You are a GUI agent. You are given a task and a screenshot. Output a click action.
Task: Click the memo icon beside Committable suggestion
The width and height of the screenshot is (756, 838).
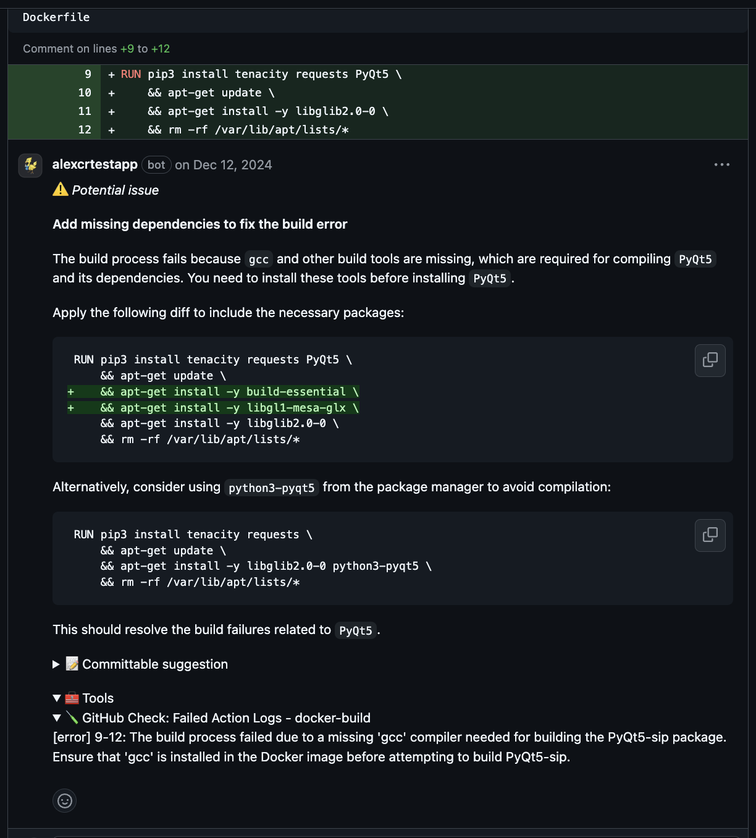click(x=72, y=664)
